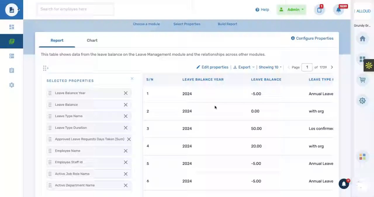The width and height of the screenshot is (374, 197).
Task: Go to next page arrow
Action: point(332,67)
